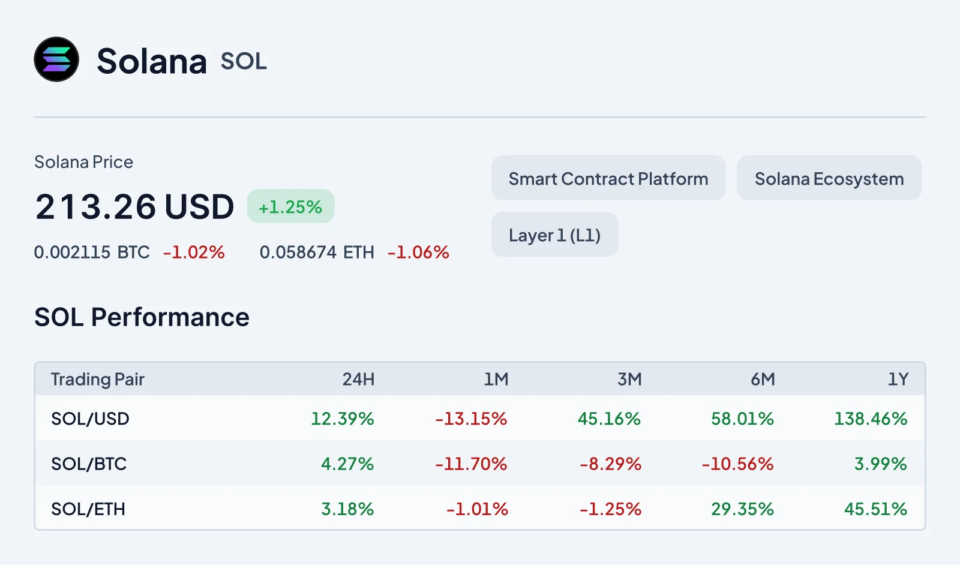Click the 12.39% SOL/USD 24H value

tap(343, 419)
